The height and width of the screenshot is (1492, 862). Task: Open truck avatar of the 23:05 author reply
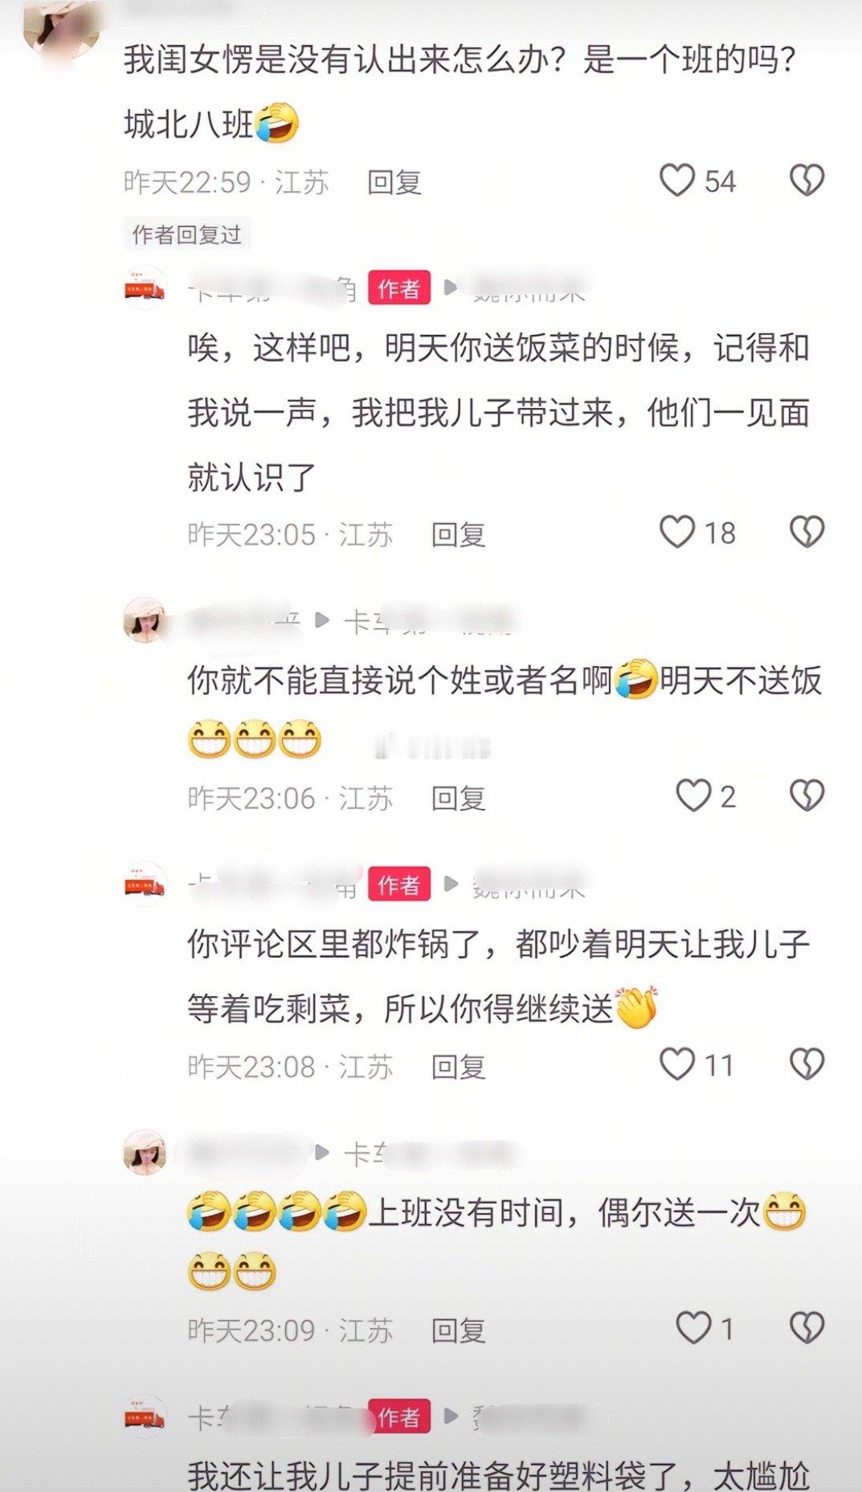tap(145, 288)
